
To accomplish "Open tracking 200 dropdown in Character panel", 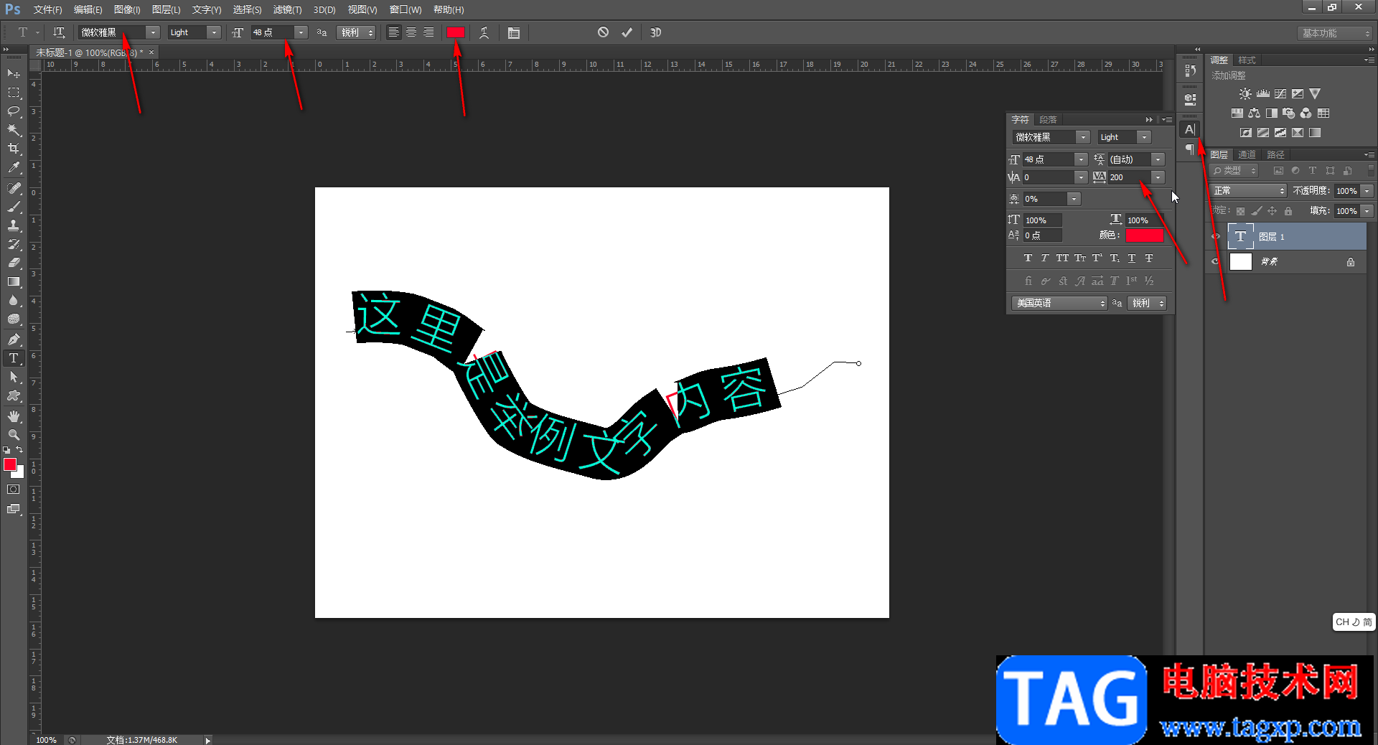I will click(1158, 177).
